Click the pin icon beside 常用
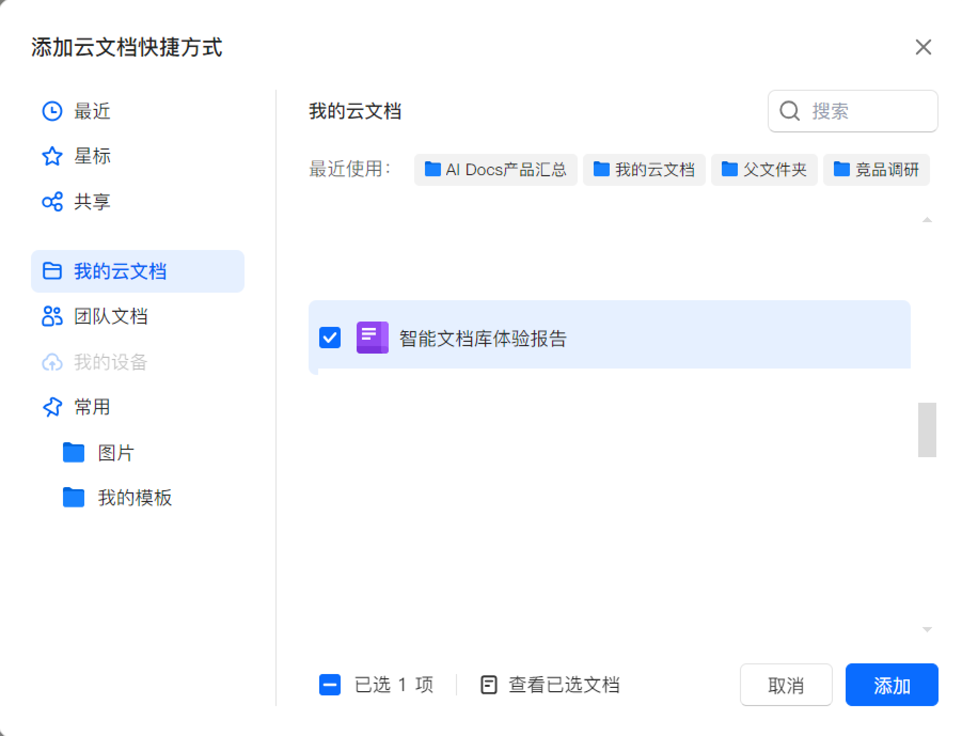962x736 pixels. click(52, 407)
